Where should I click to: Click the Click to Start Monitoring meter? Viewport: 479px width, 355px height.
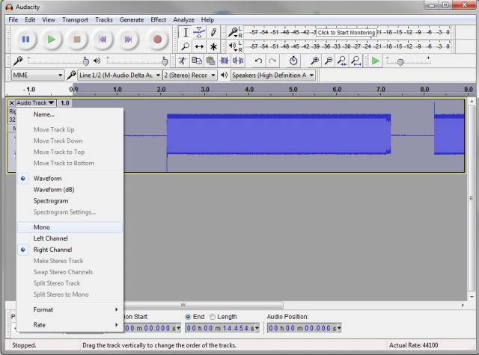(x=347, y=32)
